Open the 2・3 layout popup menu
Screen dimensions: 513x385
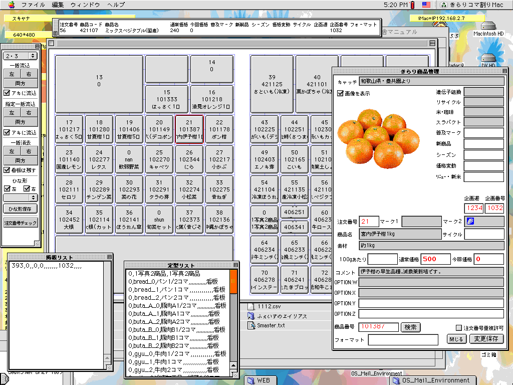[x=20, y=56]
